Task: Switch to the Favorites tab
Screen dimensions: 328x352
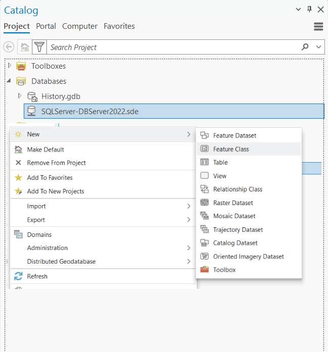Action: click(119, 26)
